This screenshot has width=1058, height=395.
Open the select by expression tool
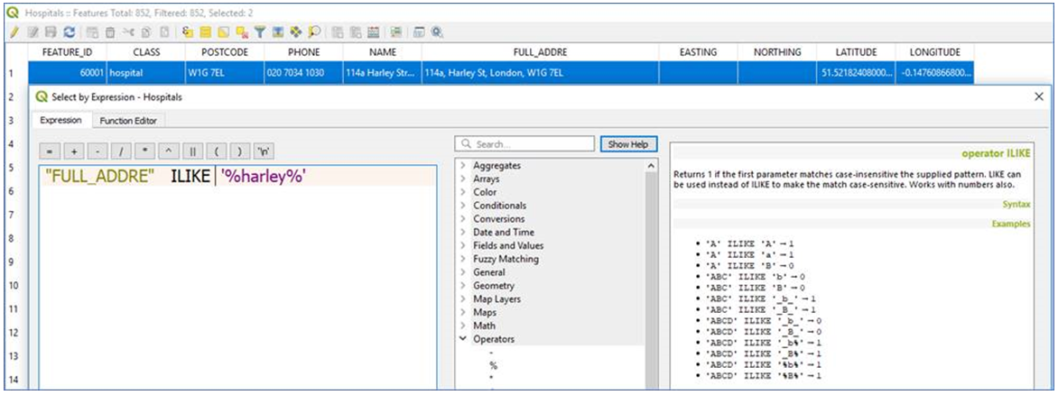point(188,32)
